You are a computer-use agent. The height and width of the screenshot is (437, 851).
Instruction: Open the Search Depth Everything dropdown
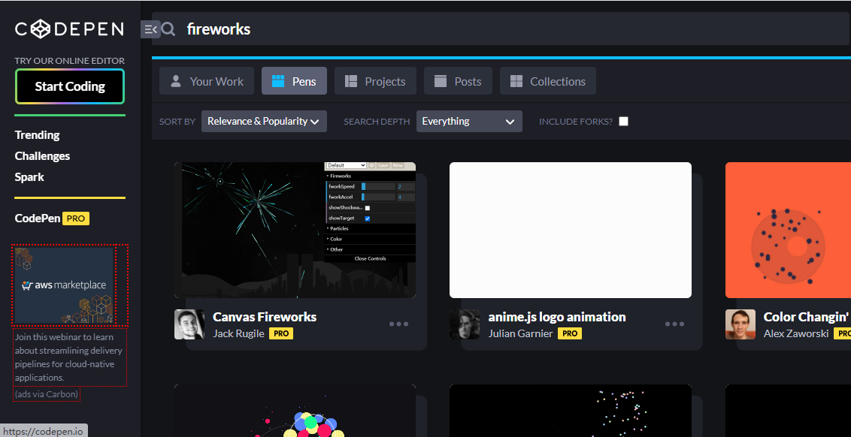tap(469, 122)
